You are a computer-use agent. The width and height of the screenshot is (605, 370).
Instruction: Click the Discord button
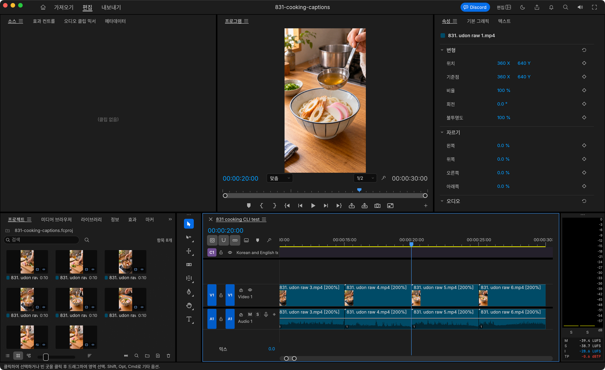click(x=475, y=7)
